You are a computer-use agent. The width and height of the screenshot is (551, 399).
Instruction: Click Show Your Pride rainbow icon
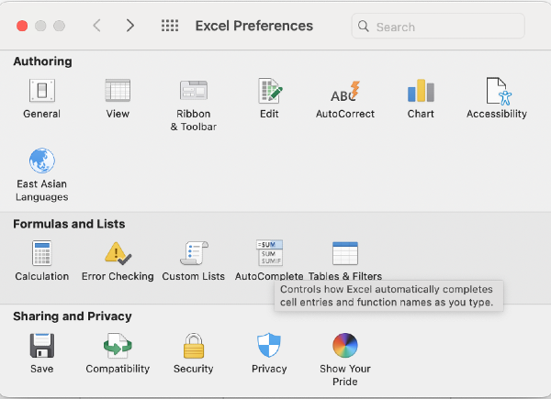click(345, 346)
